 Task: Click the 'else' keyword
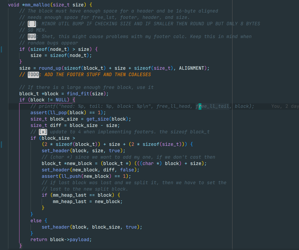[x=36, y=221]
